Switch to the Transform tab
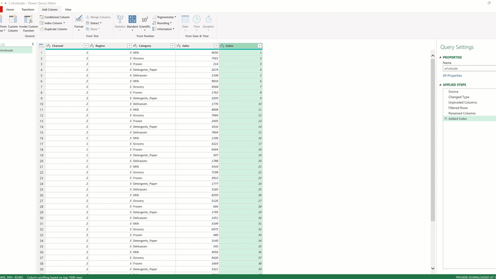This screenshot has height=279, width=496. [28, 10]
